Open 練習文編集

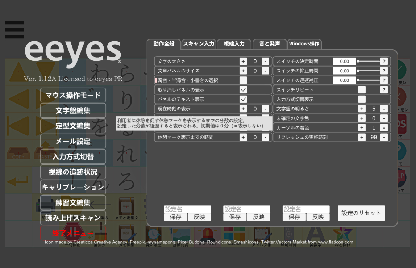73,203
